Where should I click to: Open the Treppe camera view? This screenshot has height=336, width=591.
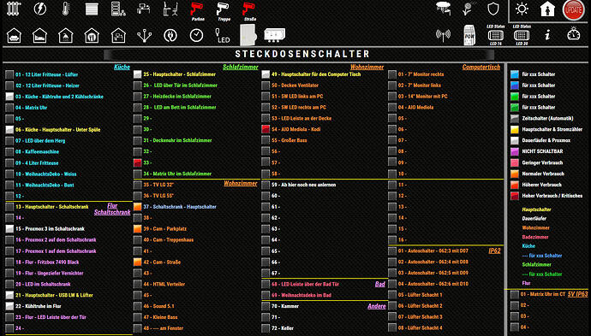[224, 11]
